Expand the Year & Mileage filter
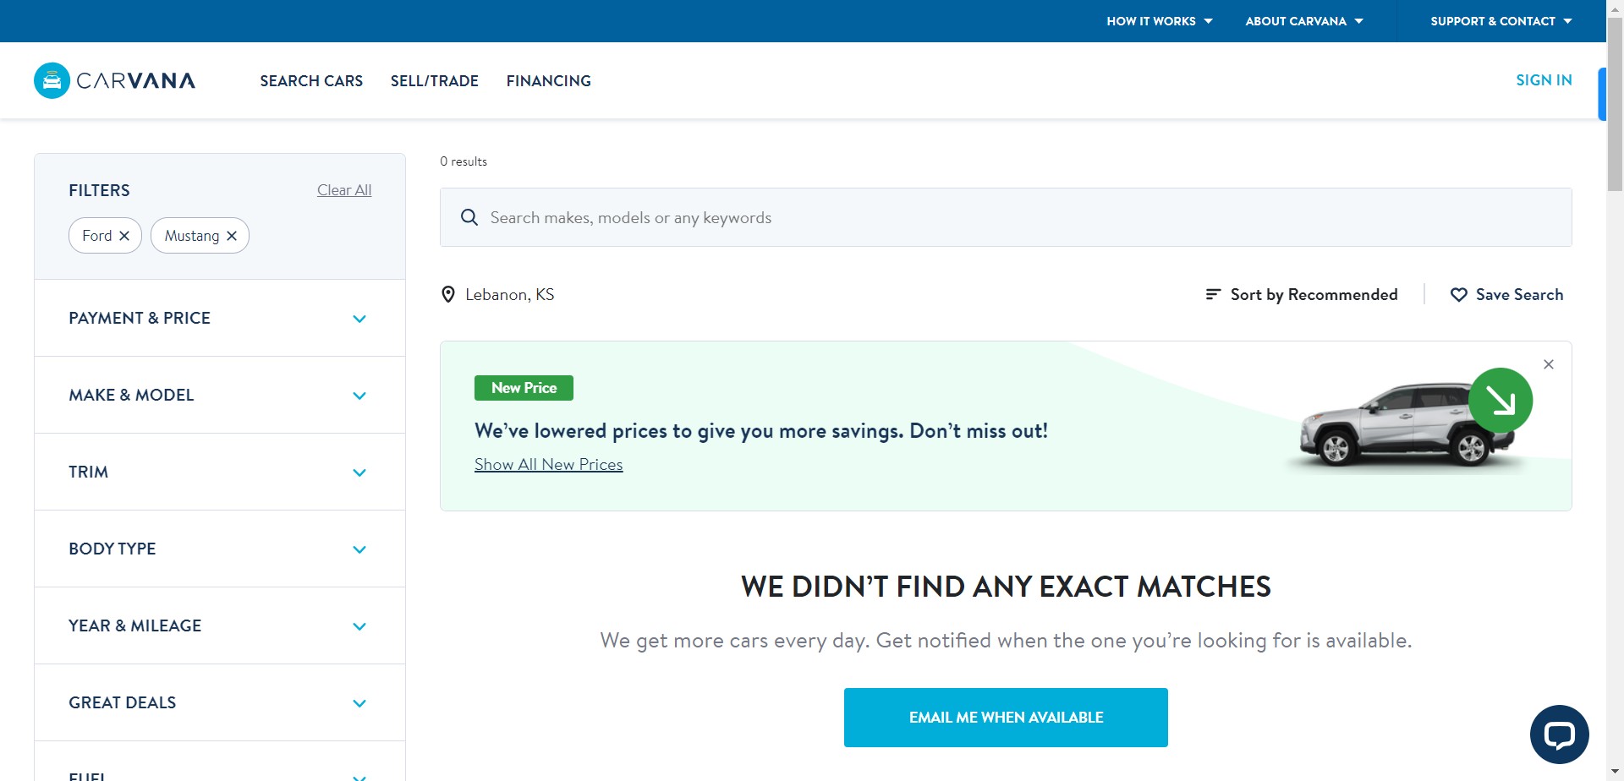This screenshot has width=1624, height=781. coord(359,626)
